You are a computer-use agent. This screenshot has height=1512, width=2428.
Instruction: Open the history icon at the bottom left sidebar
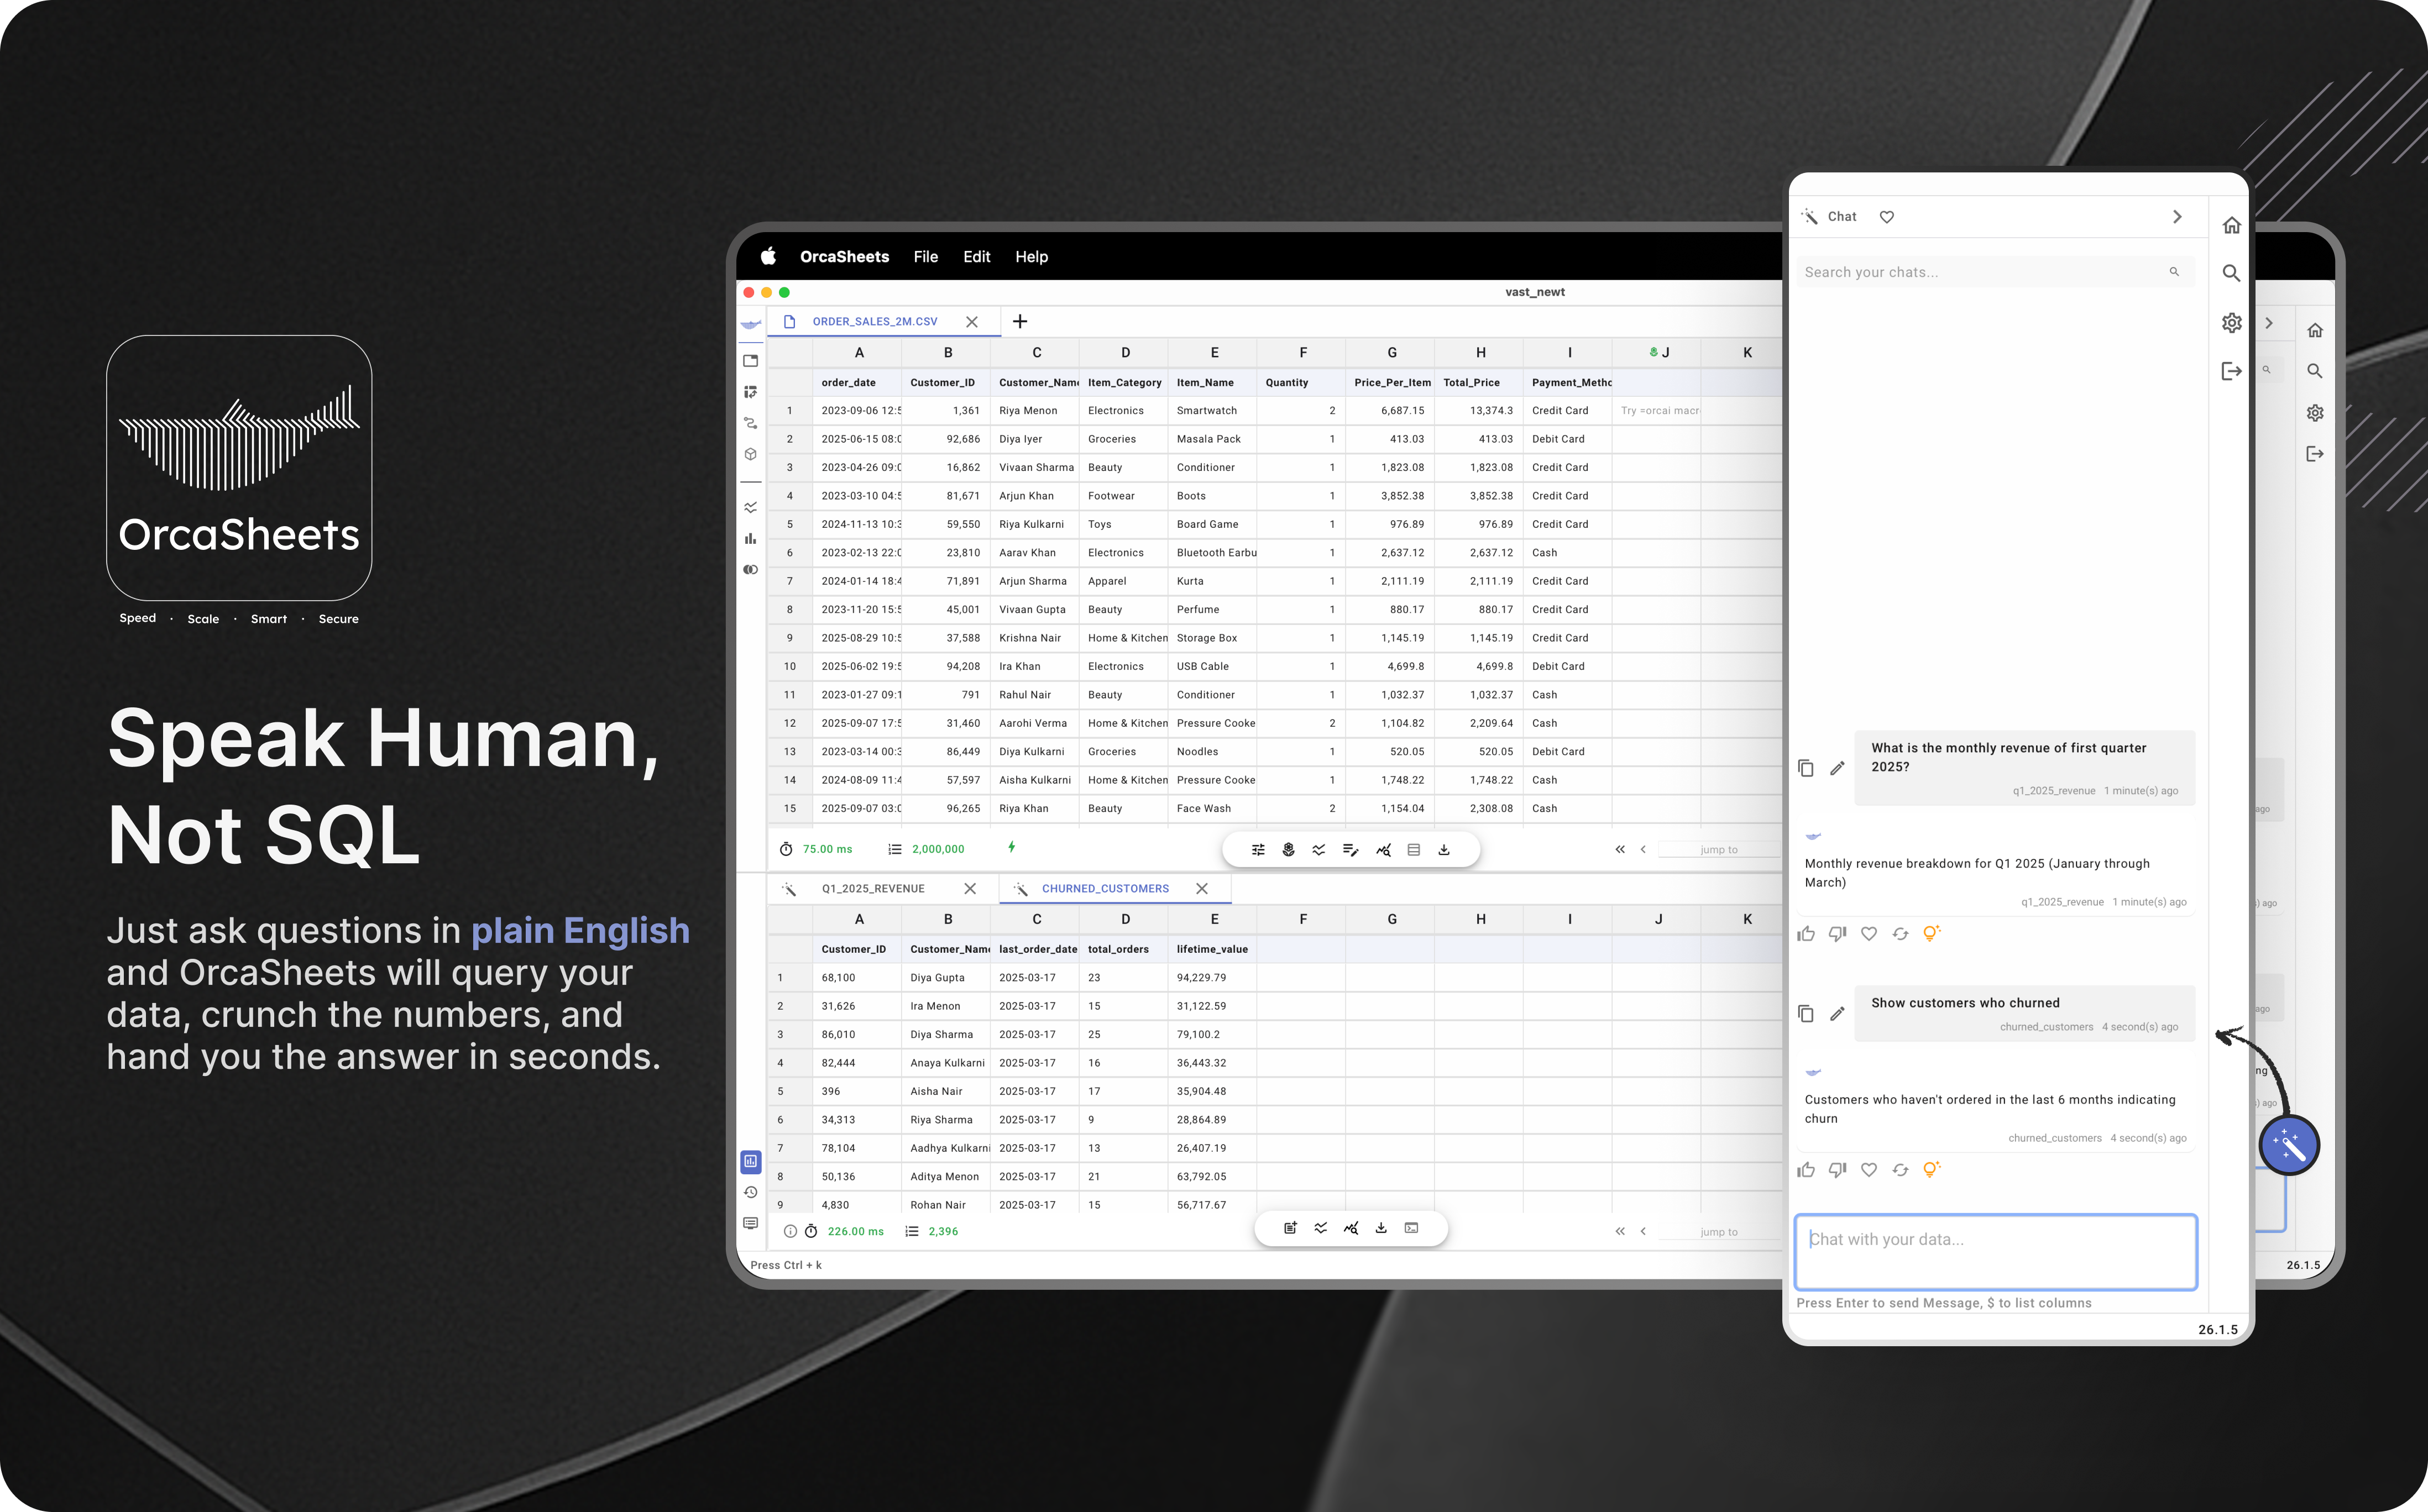click(x=750, y=1192)
